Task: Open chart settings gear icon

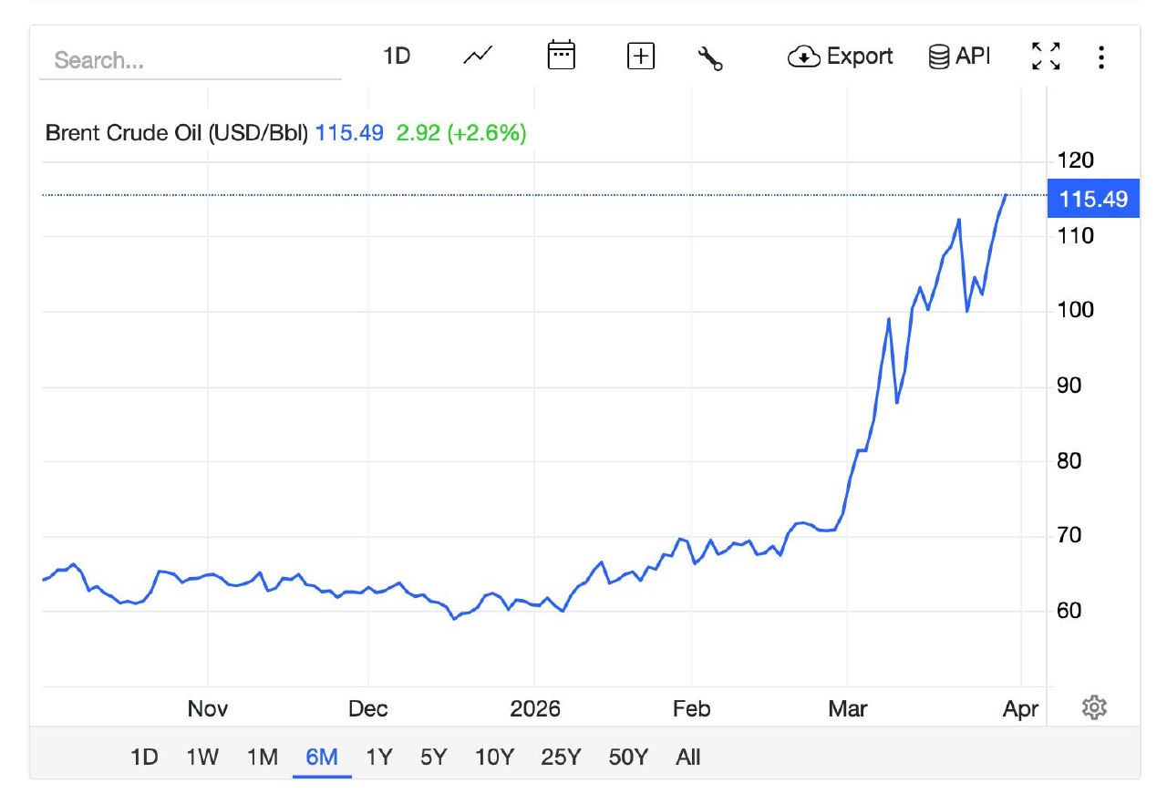Action: click(x=1094, y=707)
